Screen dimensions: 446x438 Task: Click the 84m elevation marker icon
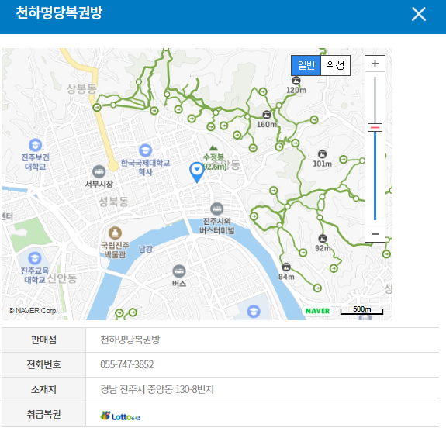[x=286, y=267]
